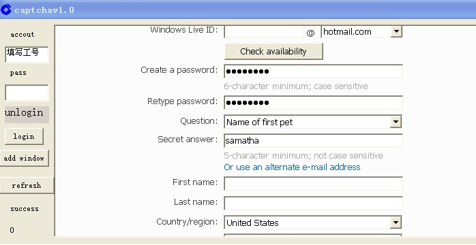
Task: Focus the Windows Live ID text box
Action: (264, 31)
